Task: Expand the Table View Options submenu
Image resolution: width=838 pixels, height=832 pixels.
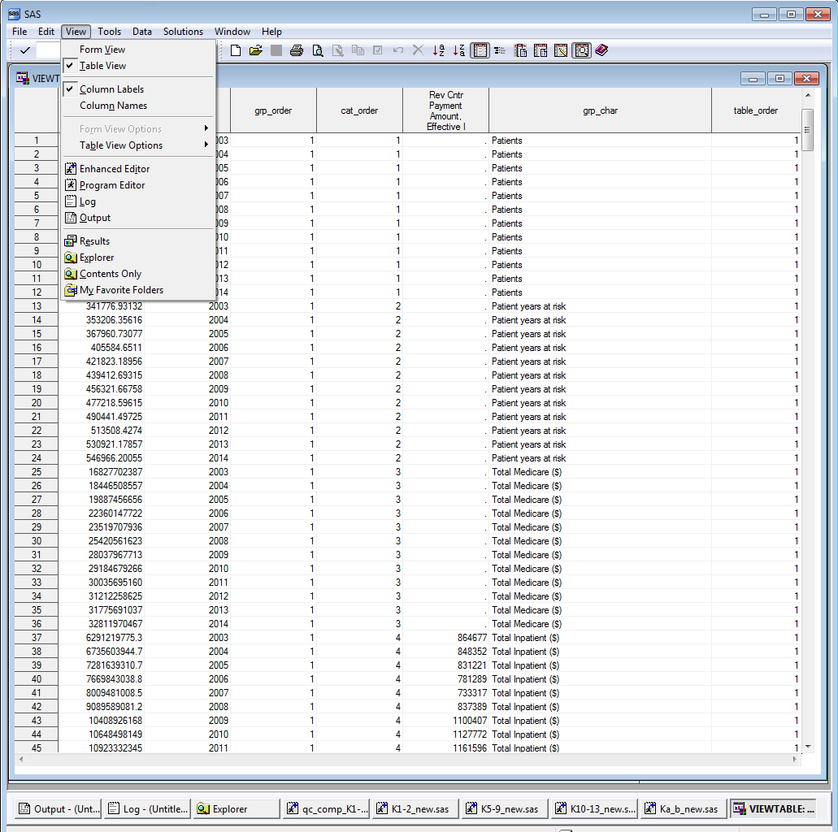Action: [x=121, y=145]
